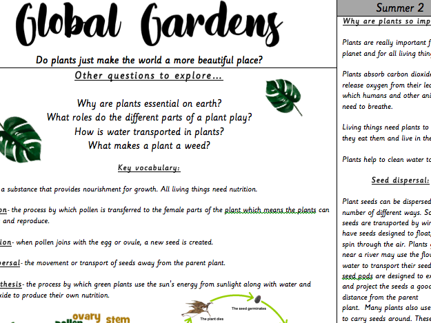Click the 'Seed dispersal:' heading
Viewport: 431px width, 323px height.
pyautogui.click(x=400, y=180)
